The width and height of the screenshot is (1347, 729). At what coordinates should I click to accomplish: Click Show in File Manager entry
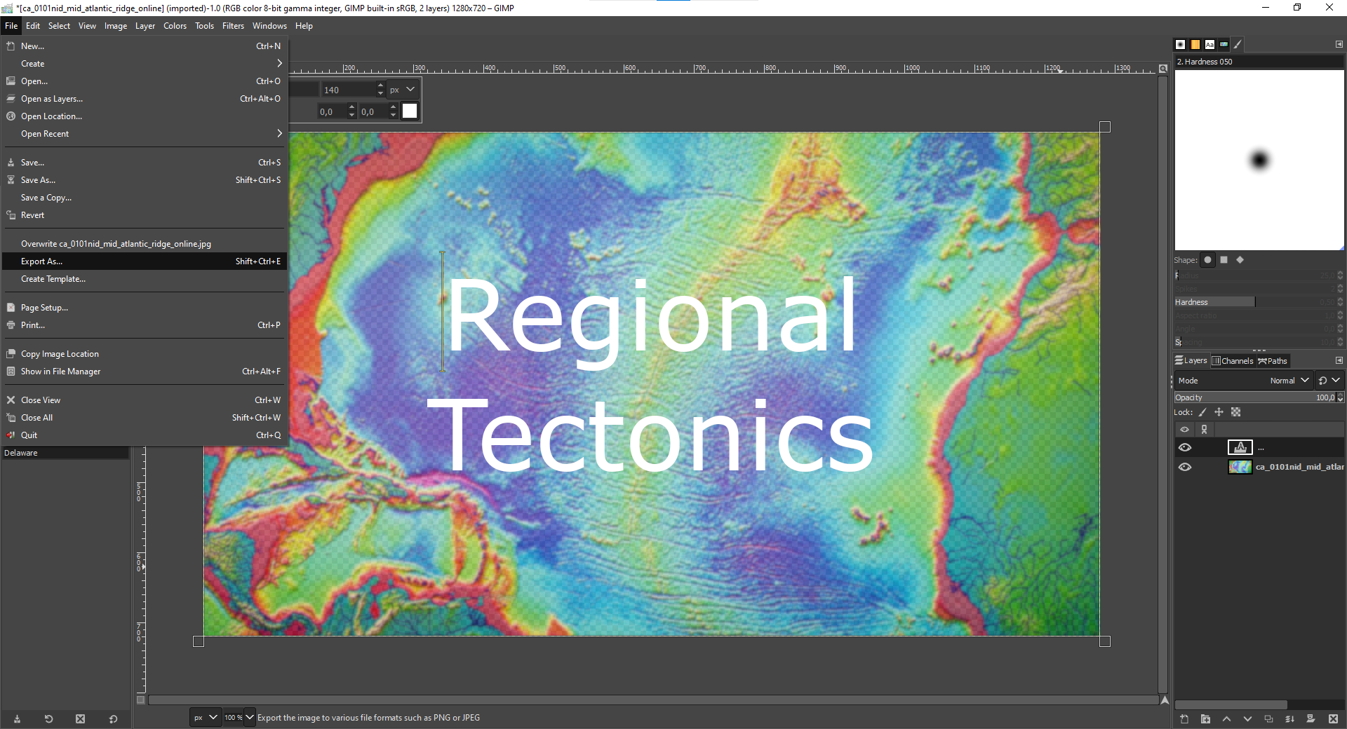point(145,372)
